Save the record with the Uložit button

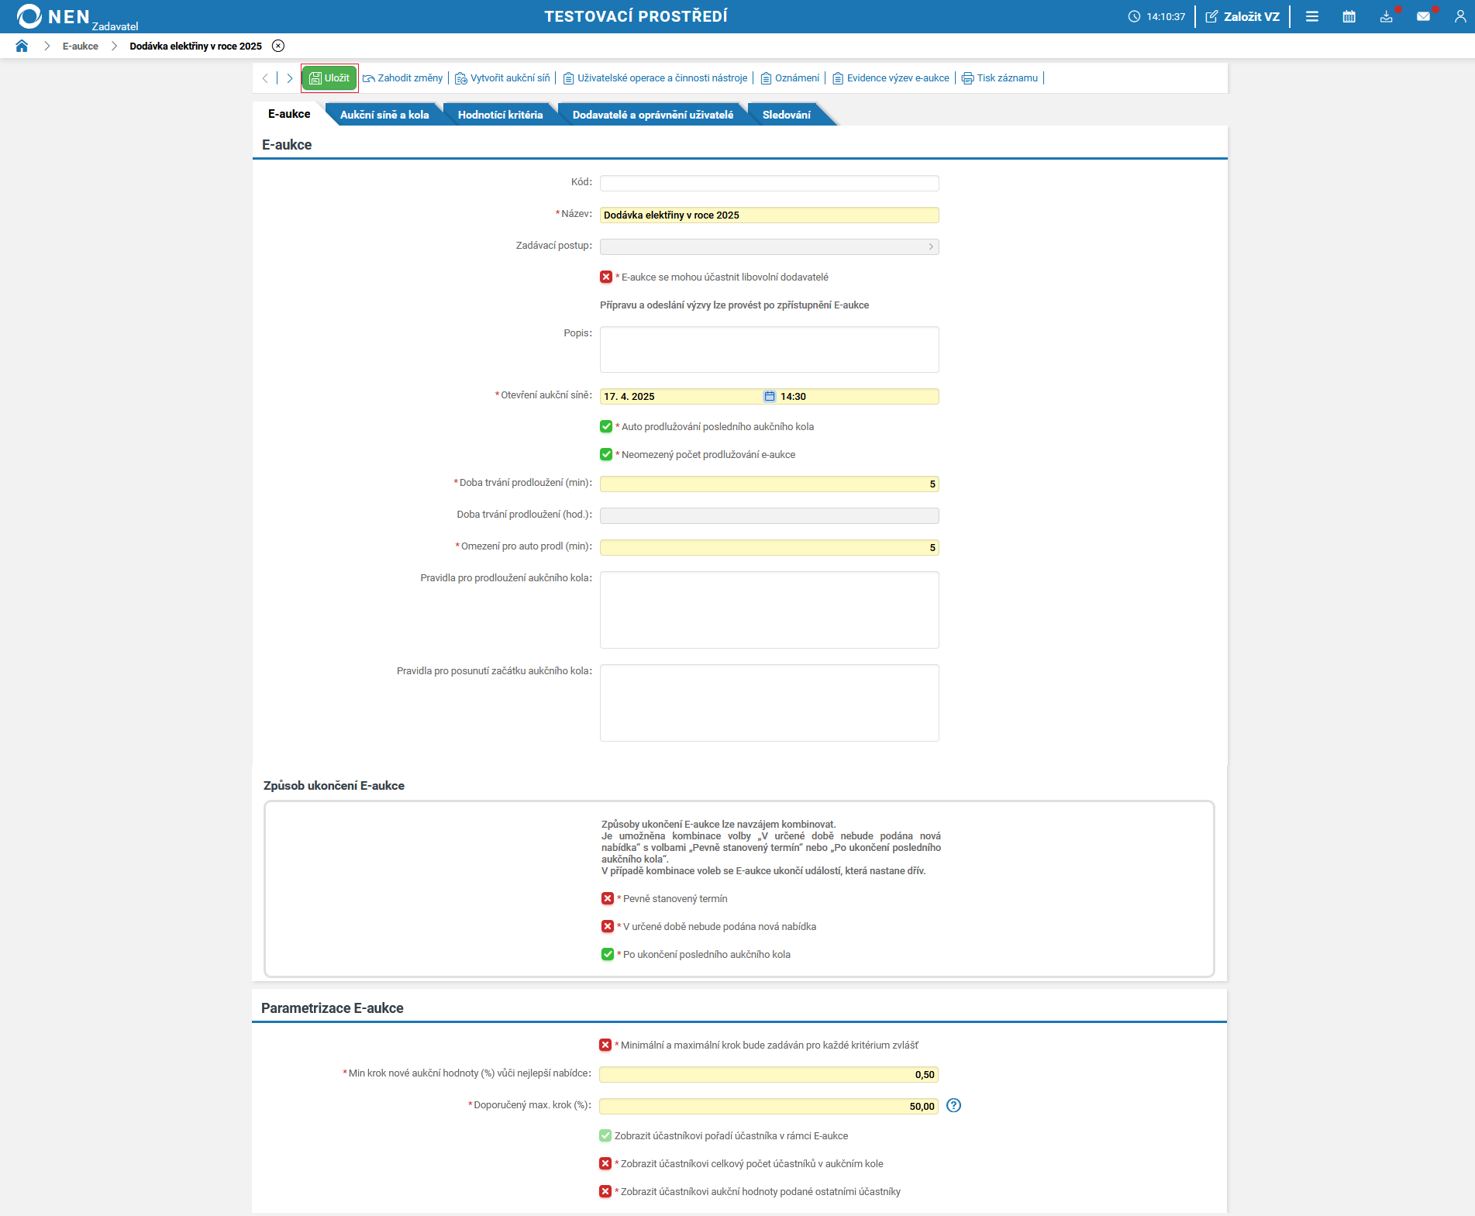point(329,78)
